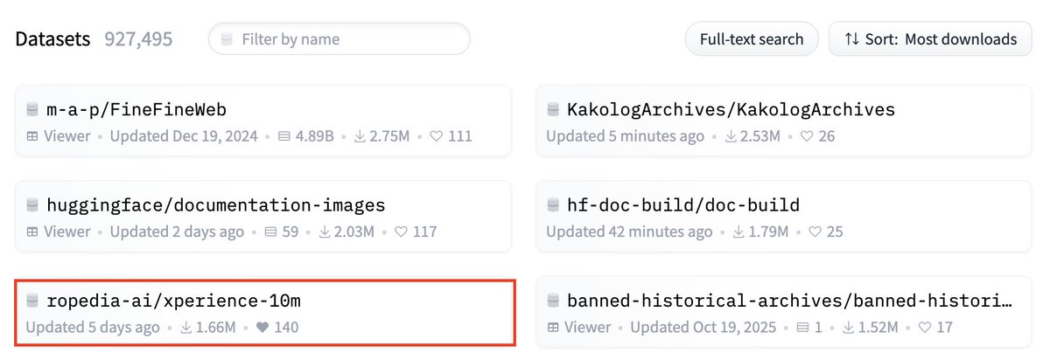Focus the Filter by name field
1050x360 pixels.
click(x=339, y=39)
